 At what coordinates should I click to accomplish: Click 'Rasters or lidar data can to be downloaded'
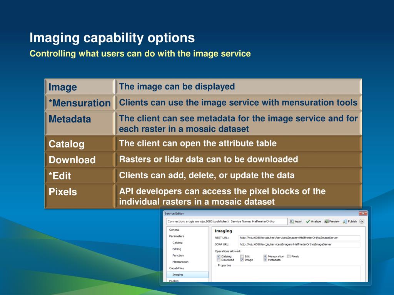click(209, 159)
